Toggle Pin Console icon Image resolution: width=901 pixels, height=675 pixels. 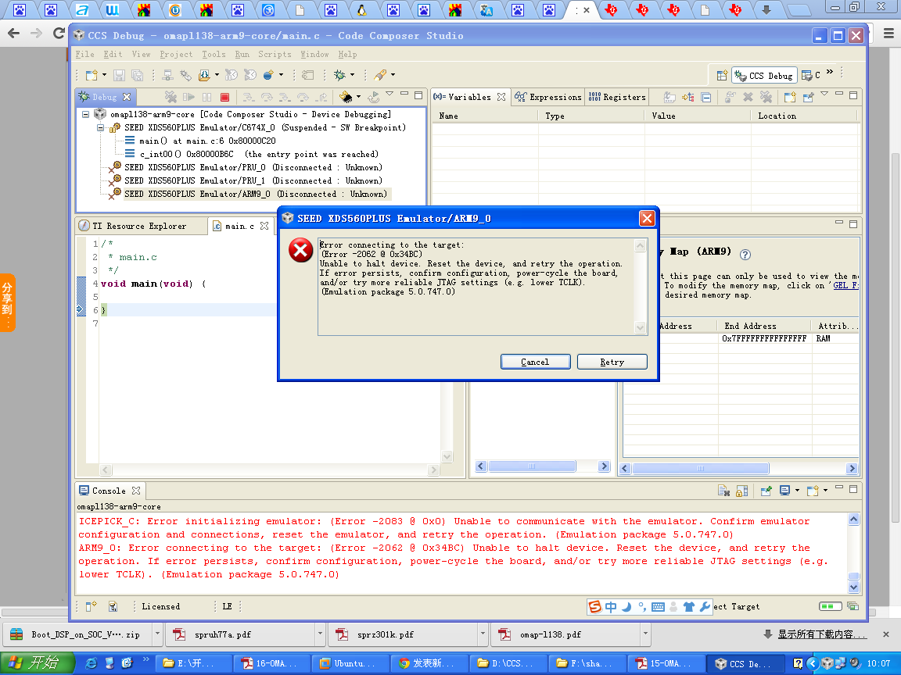pos(766,491)
